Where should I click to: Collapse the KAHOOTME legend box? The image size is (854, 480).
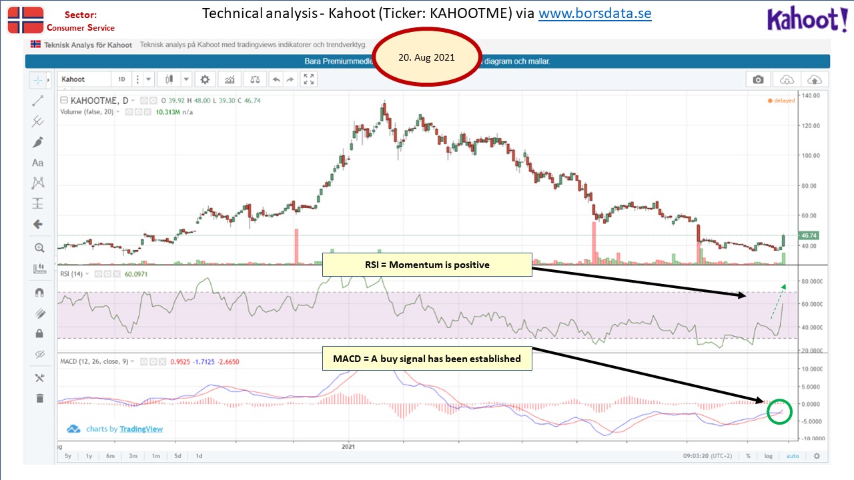(64, 101)
